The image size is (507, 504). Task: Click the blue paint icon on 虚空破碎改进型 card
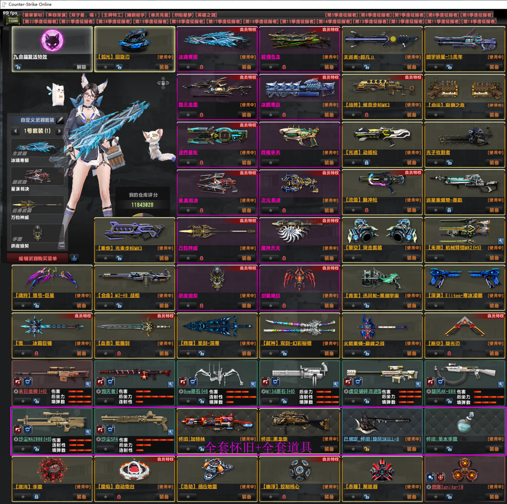tap(358, 382)
